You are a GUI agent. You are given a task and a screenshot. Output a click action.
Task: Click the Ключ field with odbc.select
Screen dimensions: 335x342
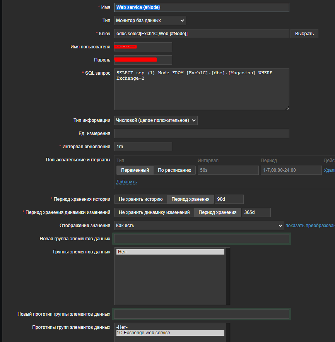click(x=201, y=34)
